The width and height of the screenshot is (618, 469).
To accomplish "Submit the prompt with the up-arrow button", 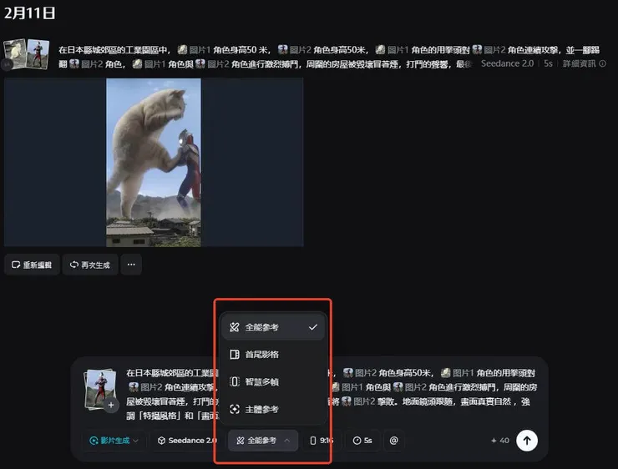I will (527, 441).
